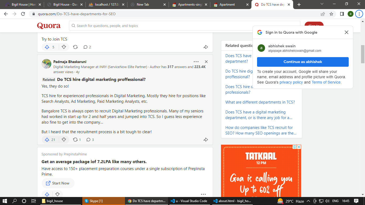
Task: Reload the Quora page
Action: (x=23, y=14)
